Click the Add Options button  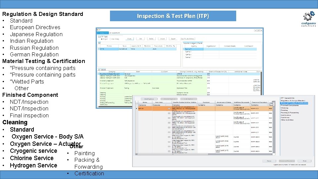pyautogui.click(x=149, y=99)
